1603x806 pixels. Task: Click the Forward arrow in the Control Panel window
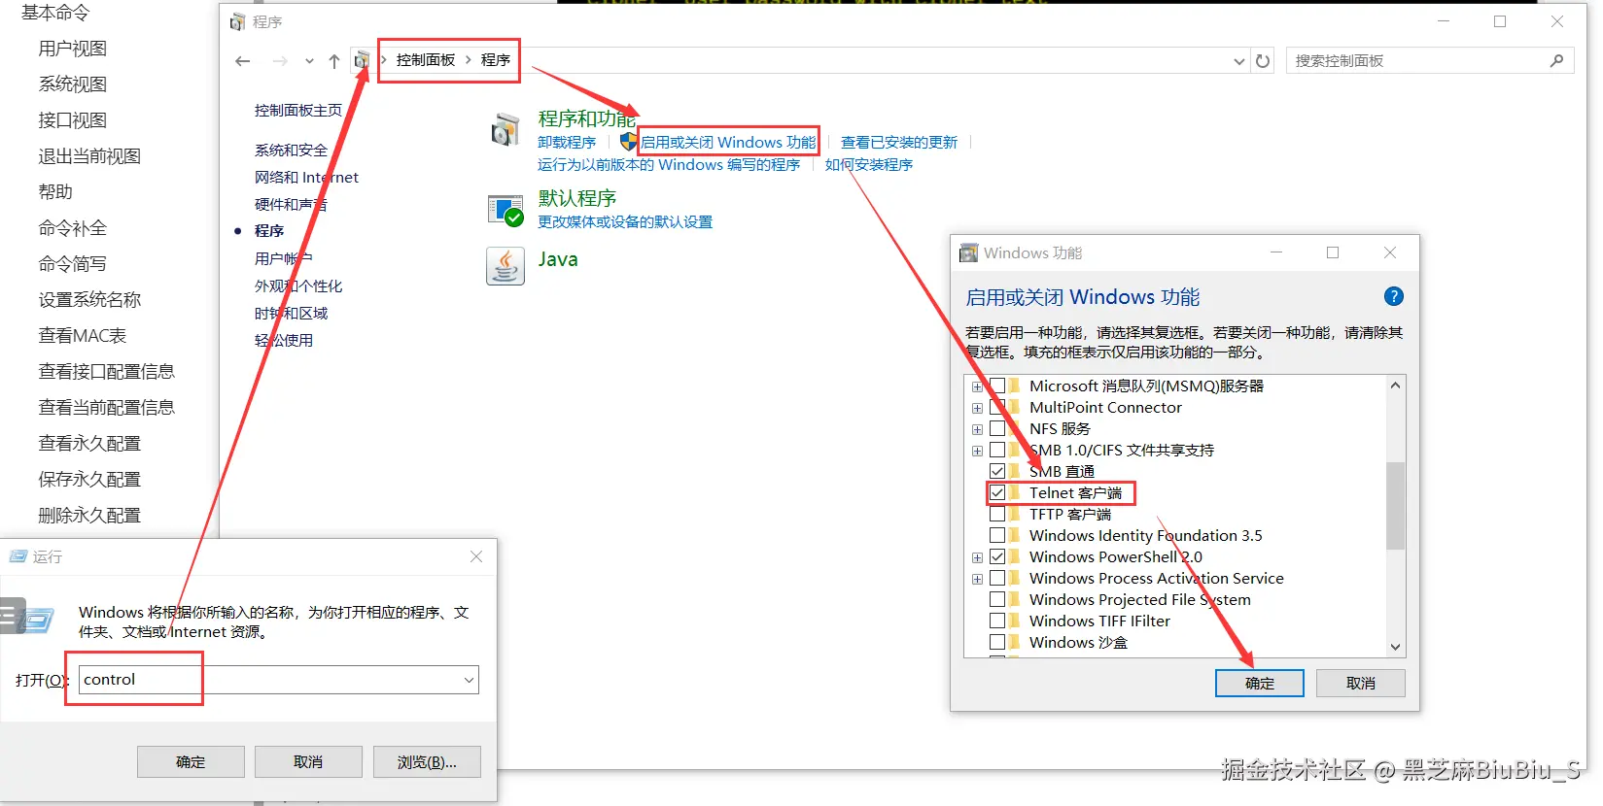[x=280, y=61]
